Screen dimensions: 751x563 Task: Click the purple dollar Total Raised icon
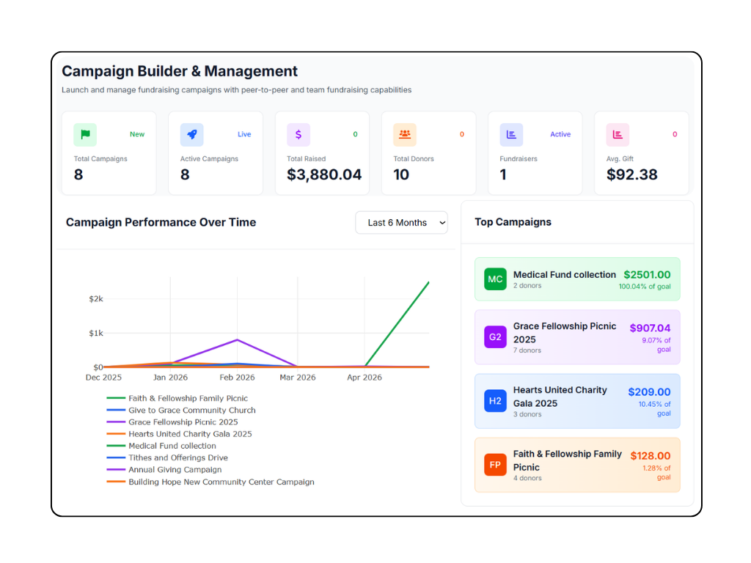(x=298, y=135)
